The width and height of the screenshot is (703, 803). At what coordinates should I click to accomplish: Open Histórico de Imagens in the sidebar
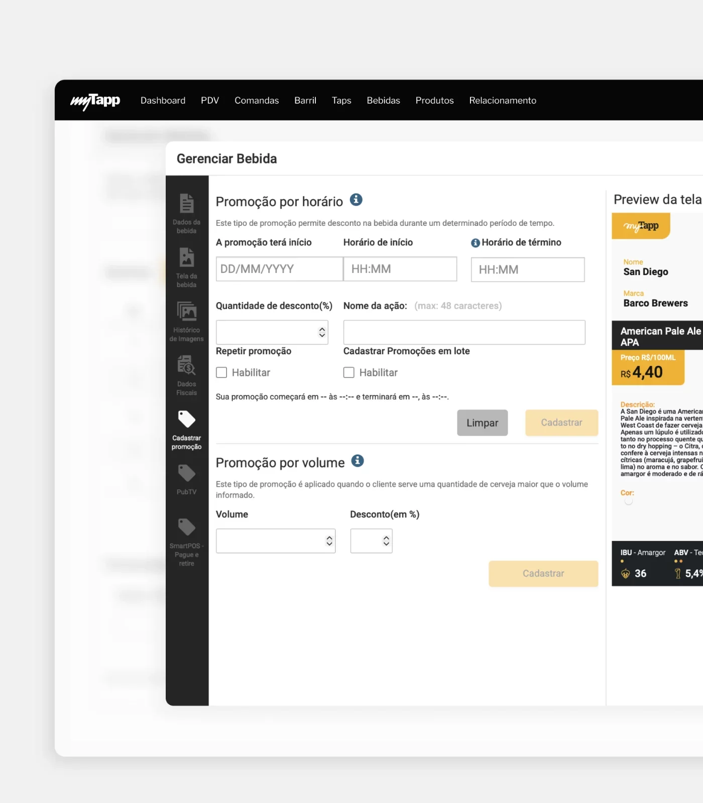187,312
